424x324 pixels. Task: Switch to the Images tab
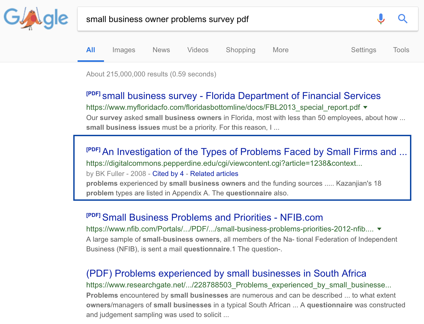click(124, 50)
